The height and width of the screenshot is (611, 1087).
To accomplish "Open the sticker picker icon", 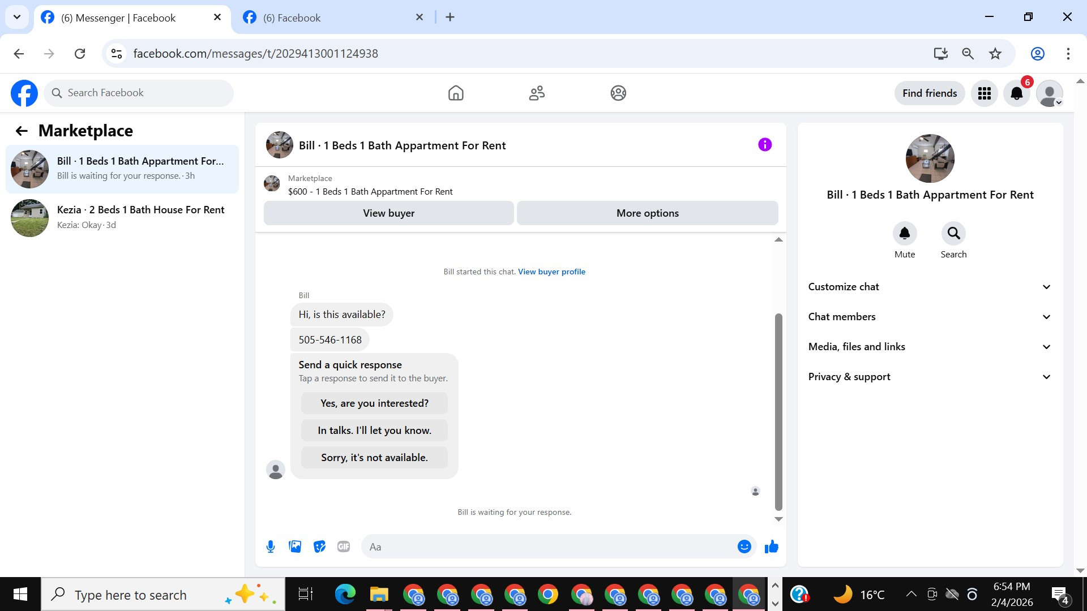I will tap(319, 547).
